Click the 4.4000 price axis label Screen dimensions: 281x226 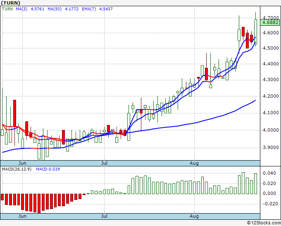(271, 64)
